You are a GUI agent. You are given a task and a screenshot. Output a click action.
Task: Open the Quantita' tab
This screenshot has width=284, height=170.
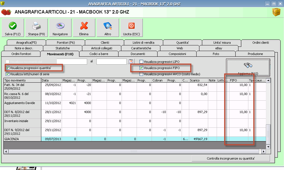pyautogui.click(x=182, y=43)
